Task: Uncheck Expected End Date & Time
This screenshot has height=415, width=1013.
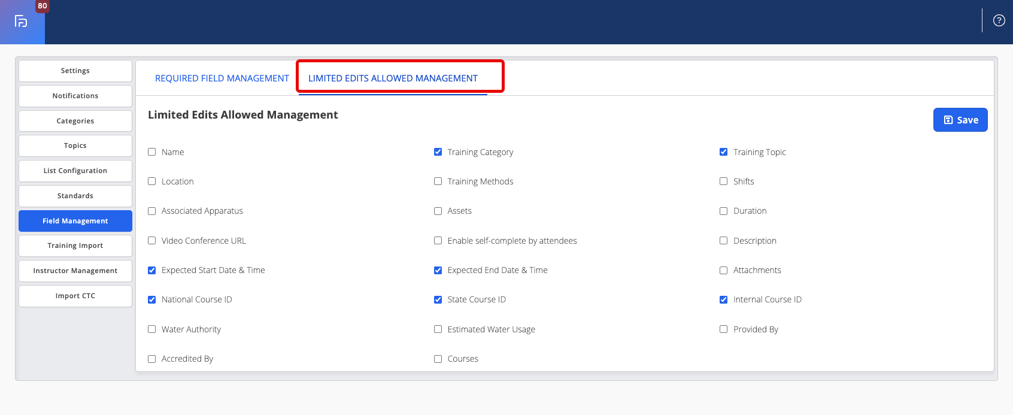Action: [438, 270]
